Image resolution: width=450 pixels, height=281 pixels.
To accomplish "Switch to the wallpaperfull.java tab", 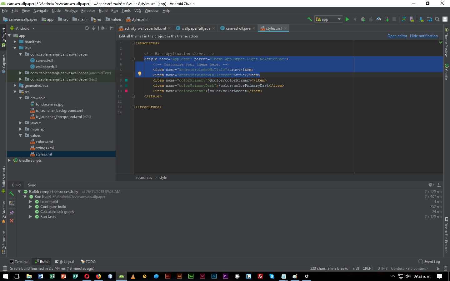I will [x=196, y=28].
